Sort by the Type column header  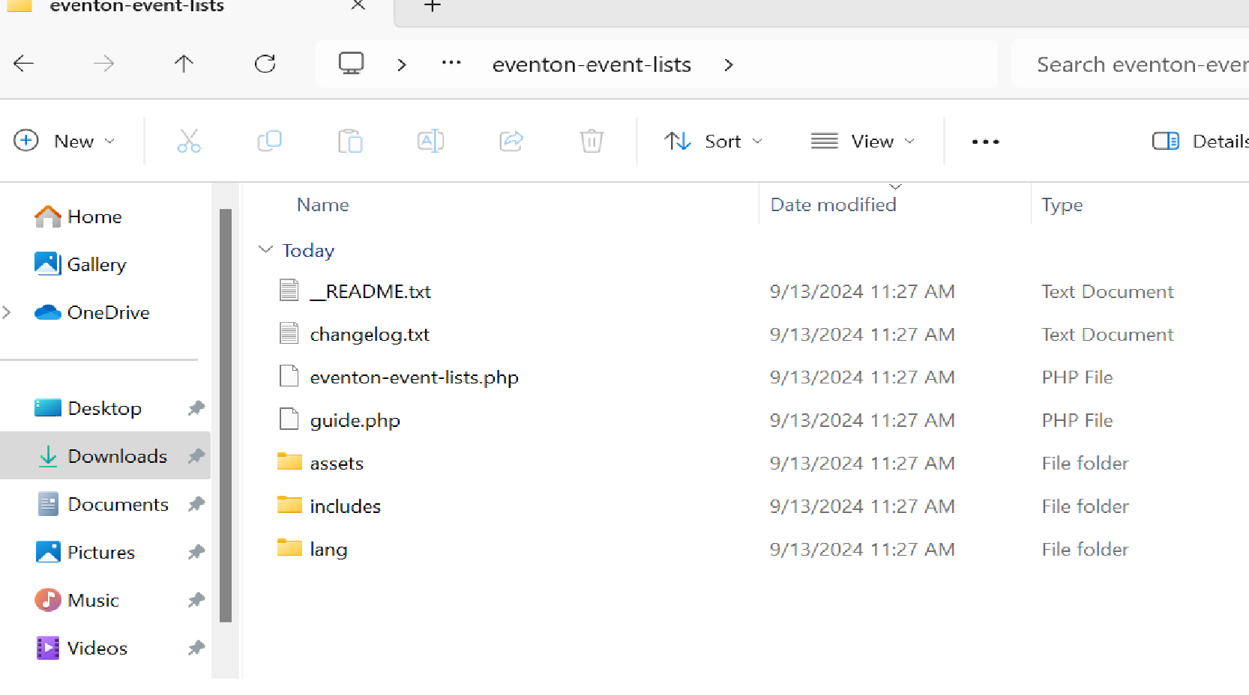[1062, 204]
